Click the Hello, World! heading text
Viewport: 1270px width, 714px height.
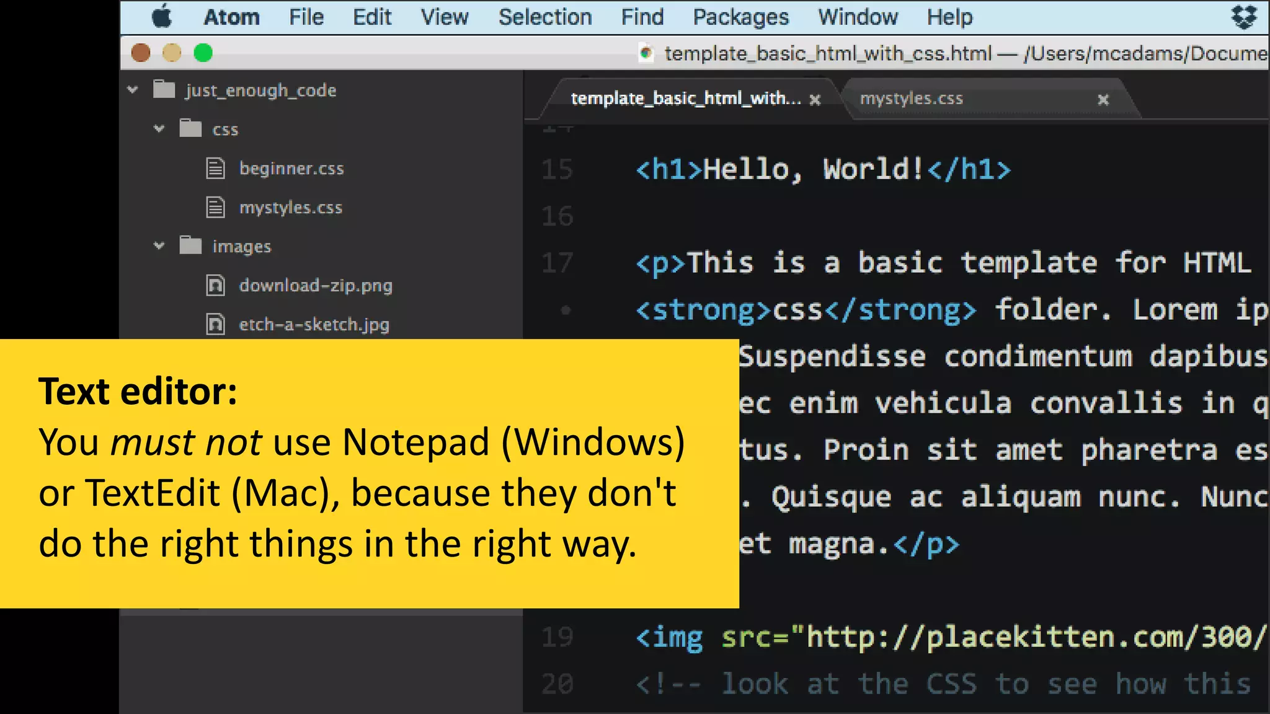point(814,169)
